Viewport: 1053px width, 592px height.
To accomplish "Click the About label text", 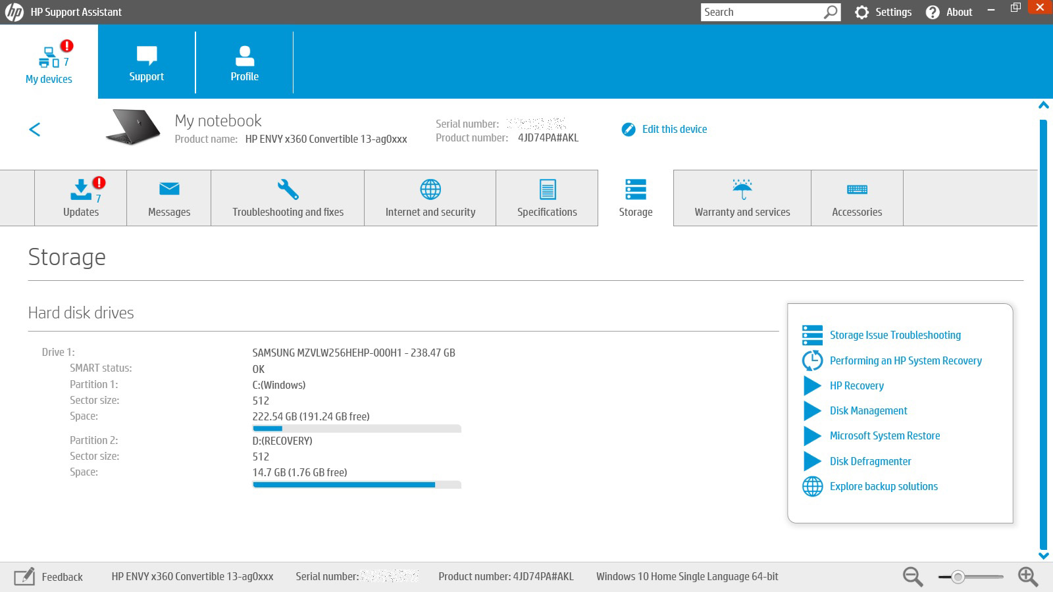I will (959, 12).
